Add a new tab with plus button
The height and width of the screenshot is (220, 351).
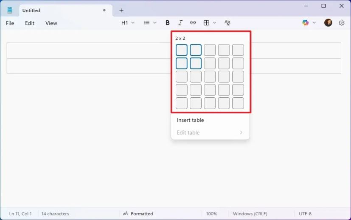click(121, 10)
